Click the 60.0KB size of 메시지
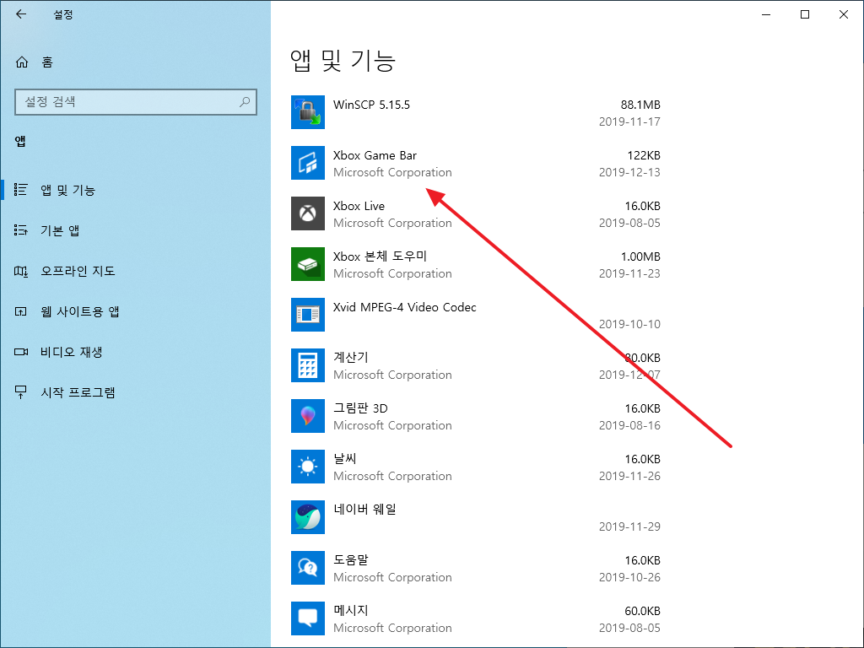864x648 pixels. (x=642, y=611)
